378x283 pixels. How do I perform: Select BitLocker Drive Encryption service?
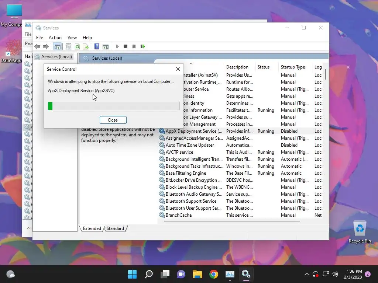(241, 180)
